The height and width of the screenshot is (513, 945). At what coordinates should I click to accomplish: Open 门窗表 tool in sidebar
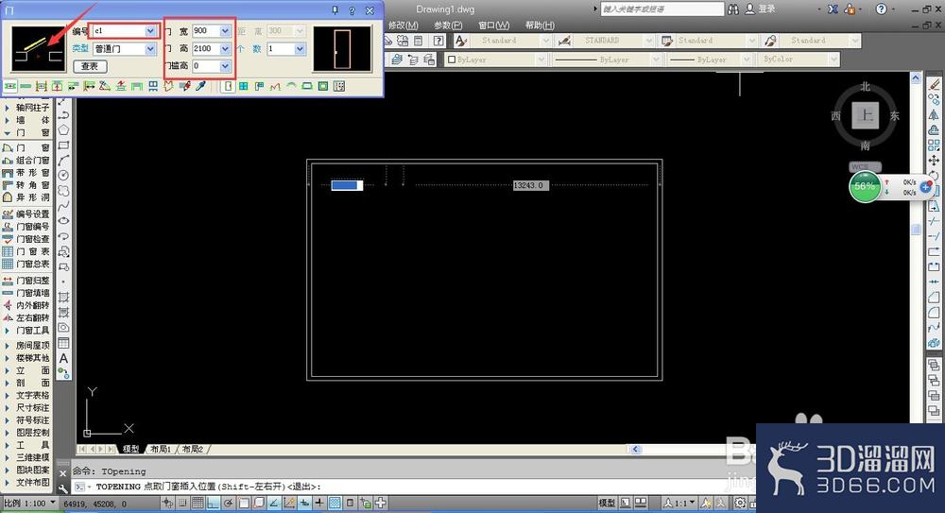[x=26, y=251]
